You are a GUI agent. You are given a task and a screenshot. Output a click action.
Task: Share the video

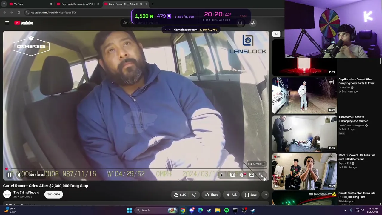[x=211, y=195]
